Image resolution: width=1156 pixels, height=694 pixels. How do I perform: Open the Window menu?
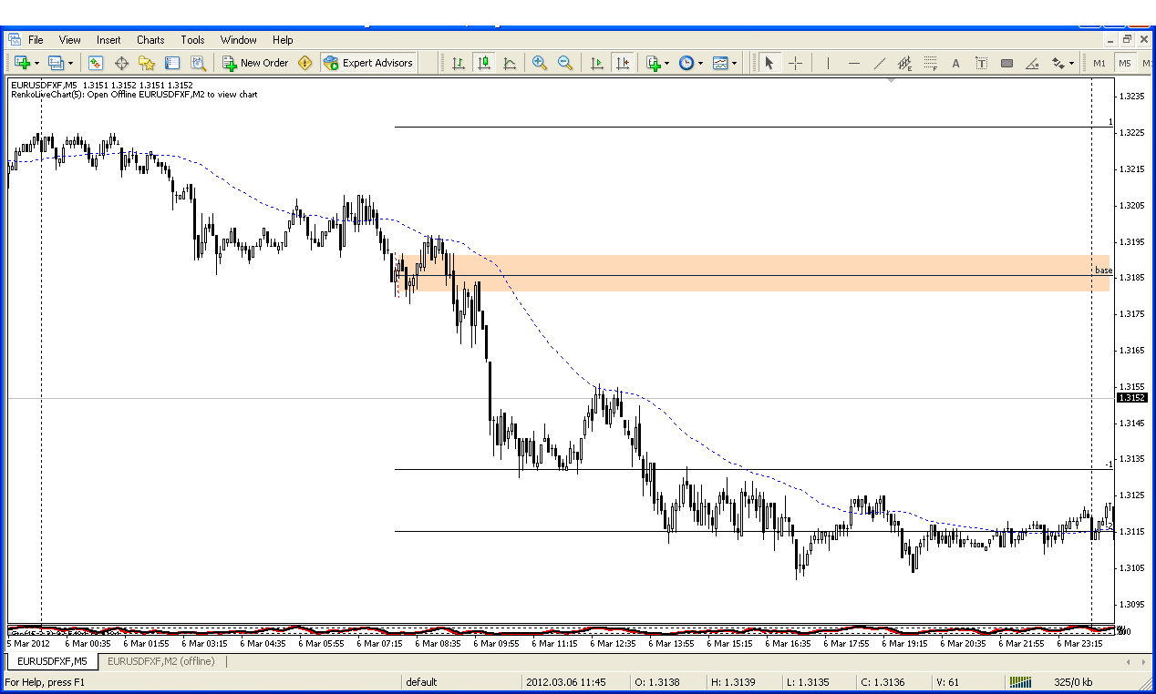239,40
